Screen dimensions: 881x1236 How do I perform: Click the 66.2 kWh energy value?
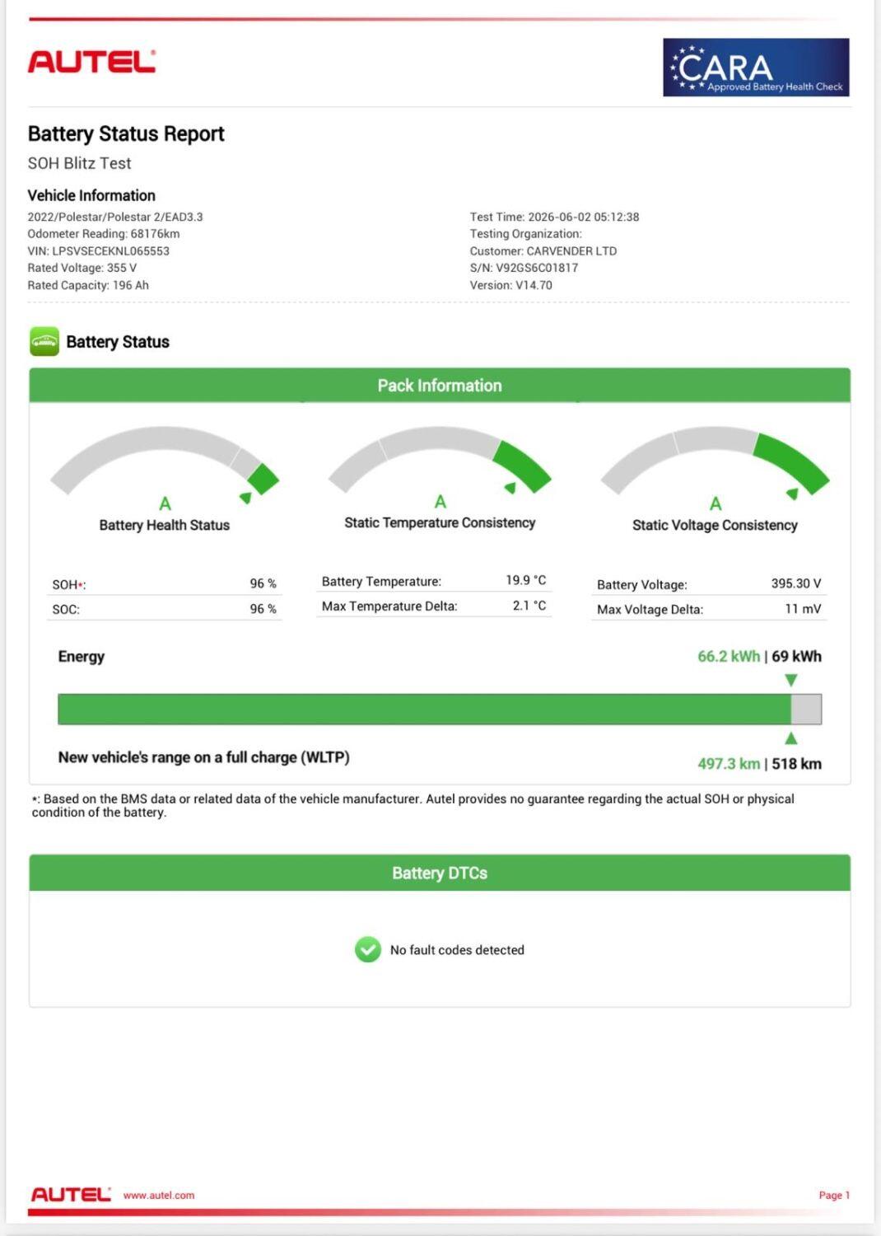(729, 657)
